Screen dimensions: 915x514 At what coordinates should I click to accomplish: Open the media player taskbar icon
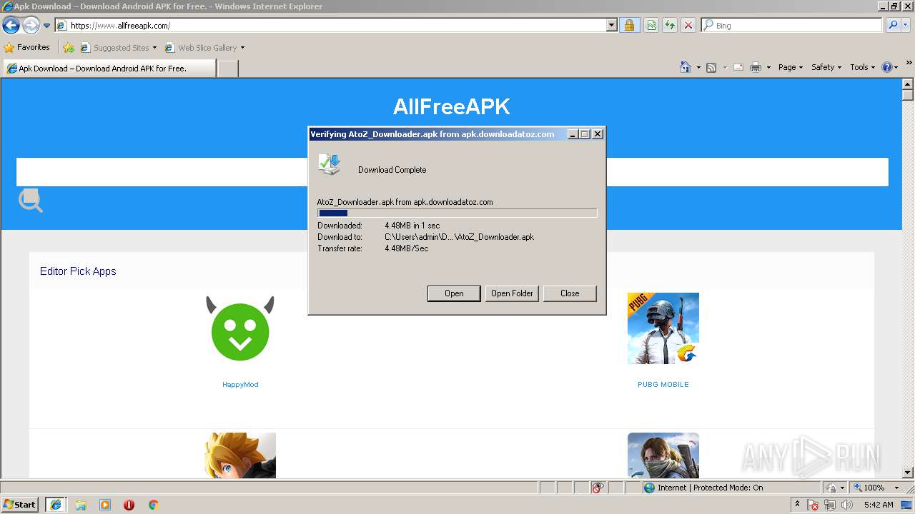coord(105,505)
